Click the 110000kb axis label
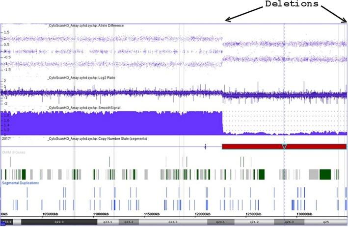 (x=101, y=214)
